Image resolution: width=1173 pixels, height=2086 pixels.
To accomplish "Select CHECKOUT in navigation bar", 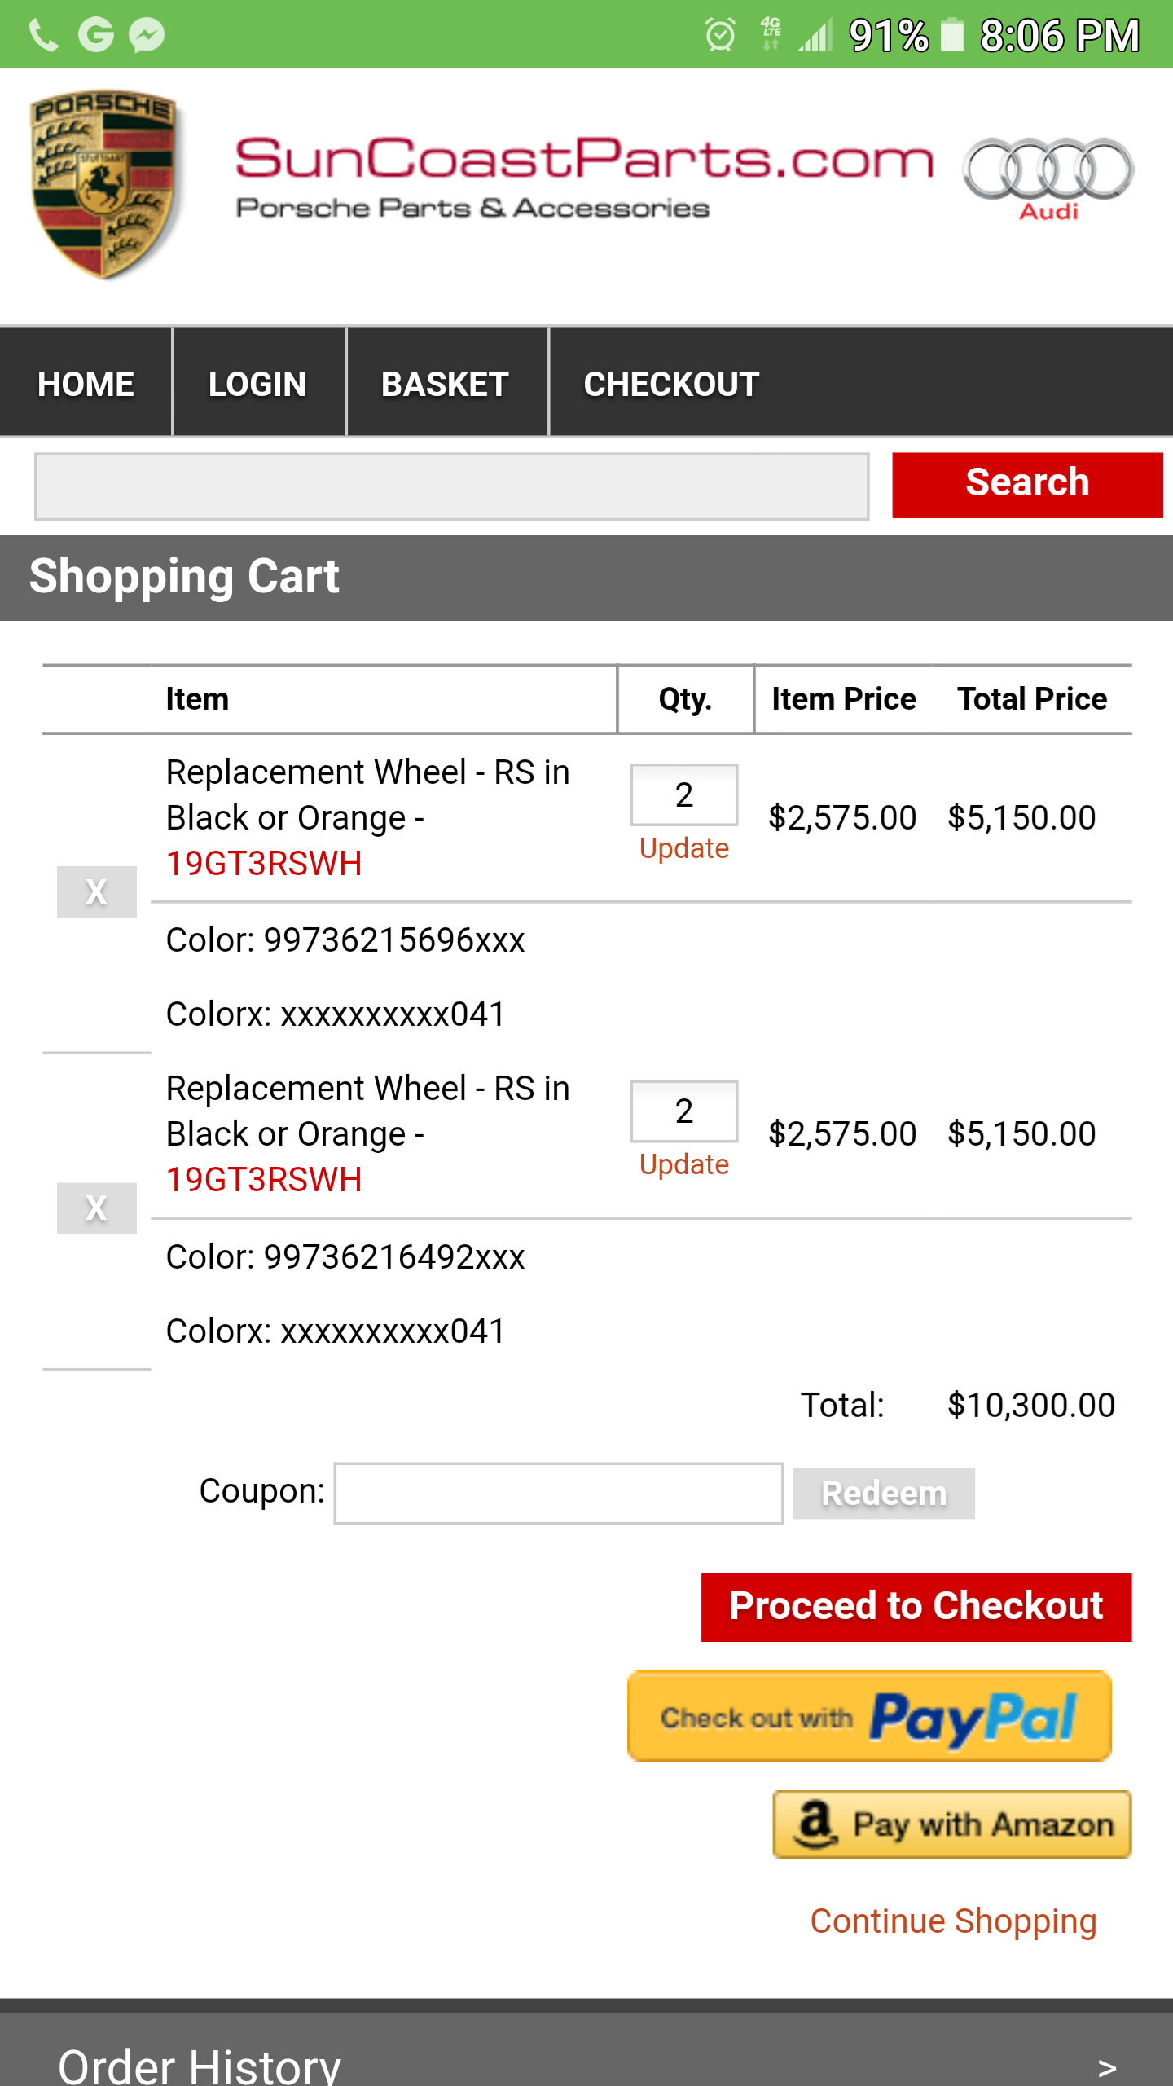I will click(671, 383).
